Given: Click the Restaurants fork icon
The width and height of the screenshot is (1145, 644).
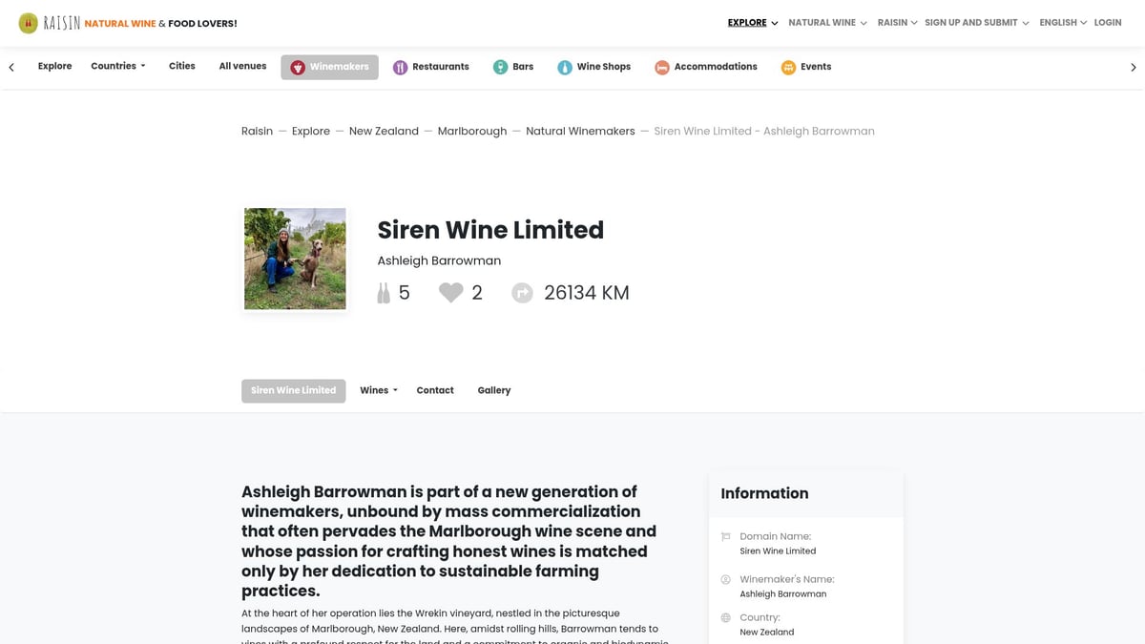Looking at the screenshot, I should tap(400, 67).
